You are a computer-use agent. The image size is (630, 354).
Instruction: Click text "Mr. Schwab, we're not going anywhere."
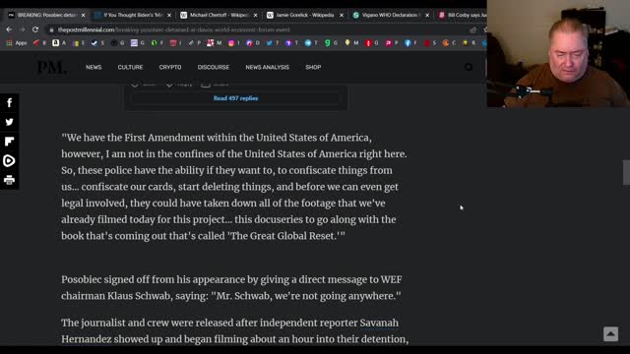tap(306, 296)
